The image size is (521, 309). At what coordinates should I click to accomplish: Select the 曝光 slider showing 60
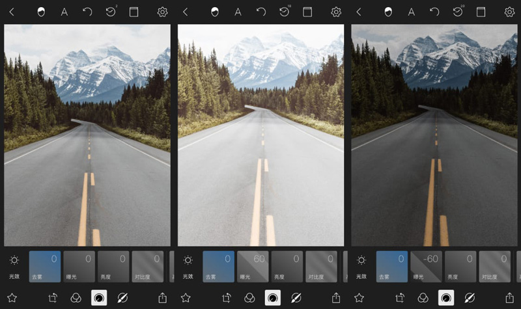253,266
